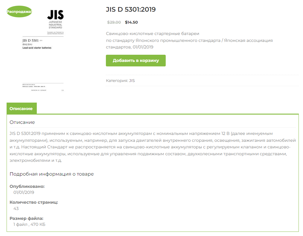Viewport: 303px width, 236px height.
Task: Click the product title "JIS D 5301:2019"
Action: [x=131, y=10]
